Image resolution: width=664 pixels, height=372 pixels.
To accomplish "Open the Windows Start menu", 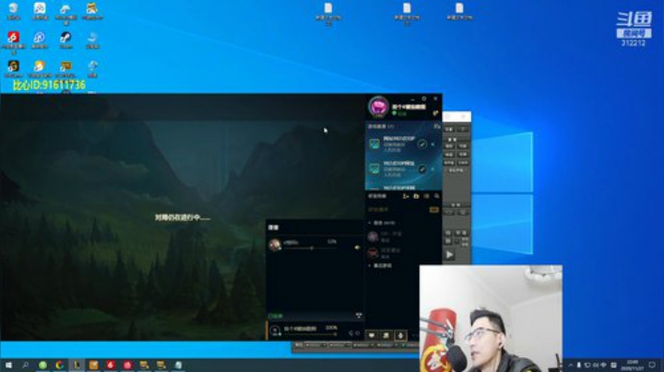I will (8, 365).
